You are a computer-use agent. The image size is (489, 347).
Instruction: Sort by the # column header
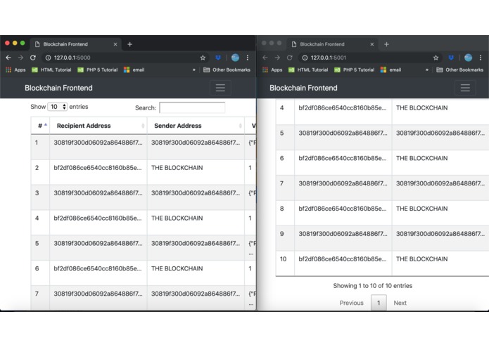40,126
